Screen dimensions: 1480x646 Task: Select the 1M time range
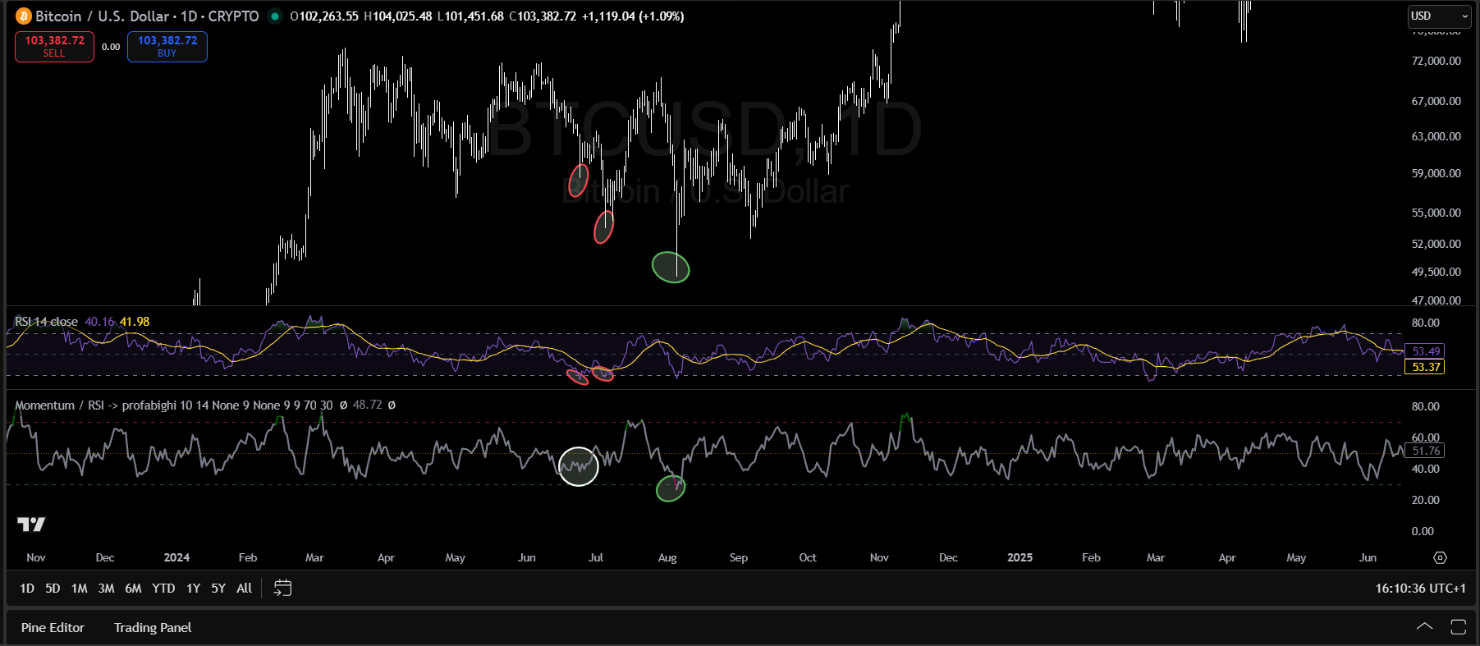pyautogui.click(x=79, y=588)
